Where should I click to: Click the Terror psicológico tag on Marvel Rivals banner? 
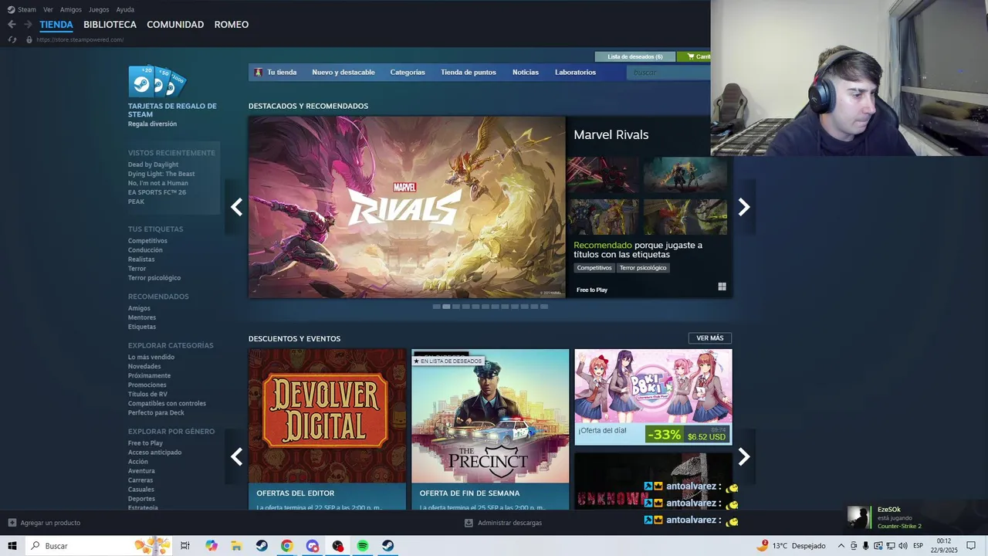(x=643, y=268)
